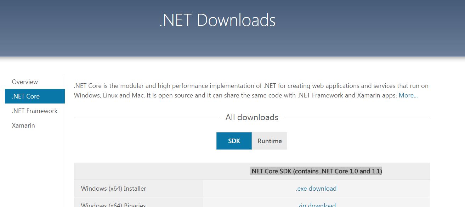The height and width of the screenshot is (207, 465).
Task: Click the .zip download link
Action: 316,205
